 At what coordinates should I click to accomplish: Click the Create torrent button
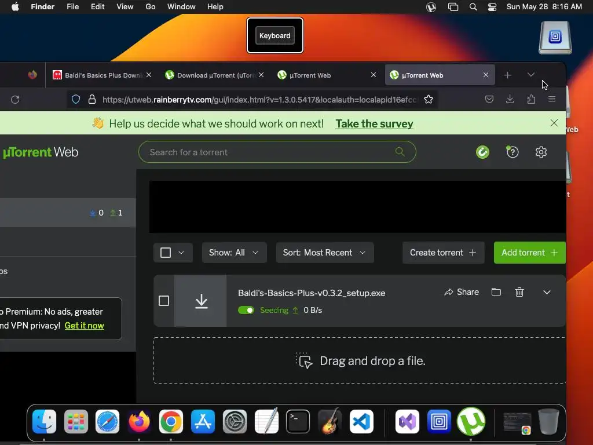pyautogui.click(x=443, y=253)
